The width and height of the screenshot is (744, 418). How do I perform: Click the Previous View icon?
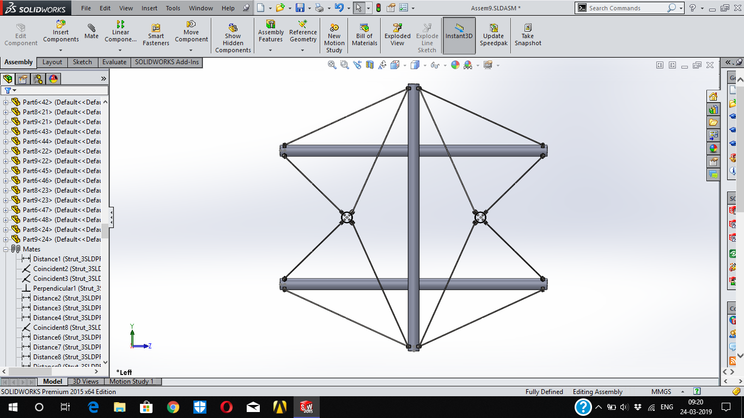click(x=357, y=65)
